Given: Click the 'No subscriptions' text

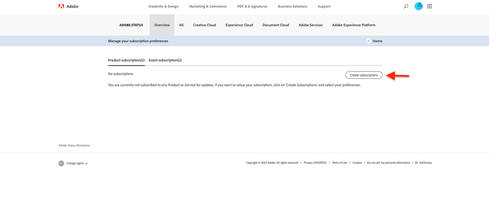Looking at the screenshot, I should [x=121, y=74].
